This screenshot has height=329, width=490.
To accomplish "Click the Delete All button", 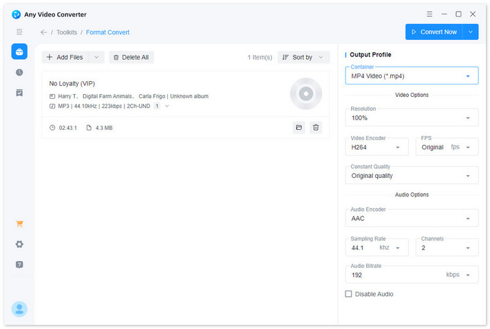I will [x=131, y=57].
